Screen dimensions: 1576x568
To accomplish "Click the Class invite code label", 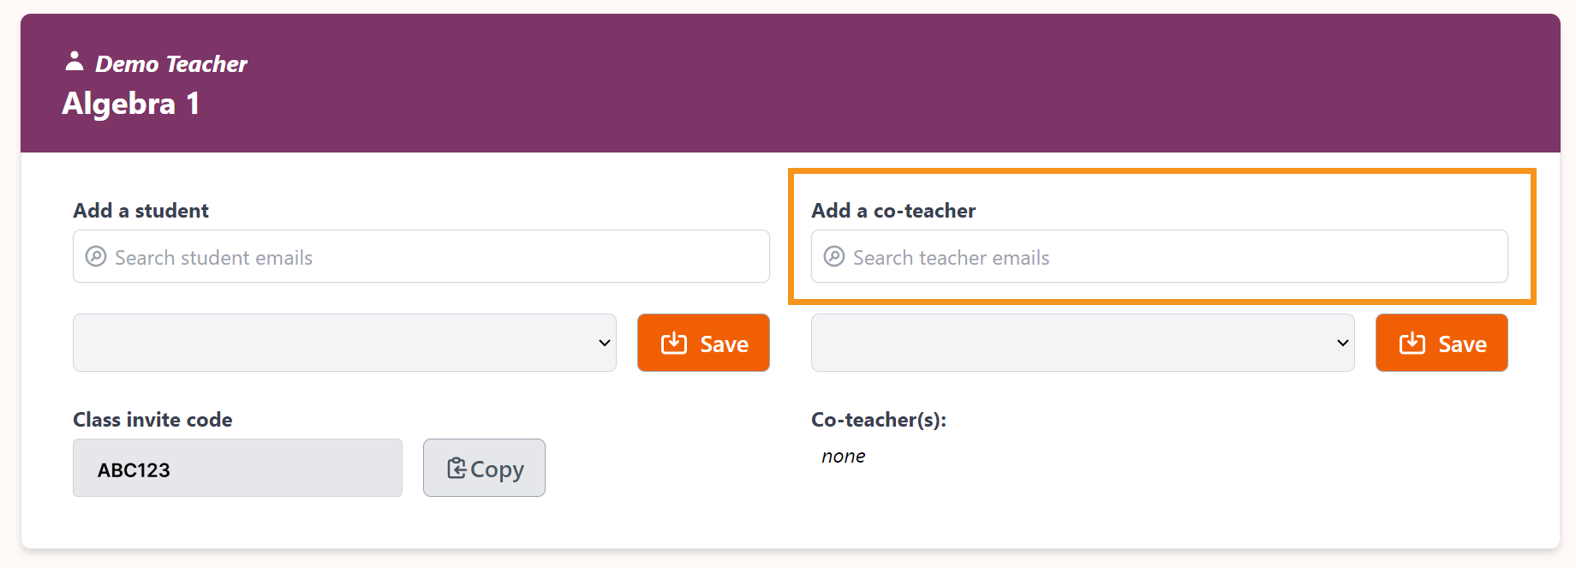I will 152,420.
